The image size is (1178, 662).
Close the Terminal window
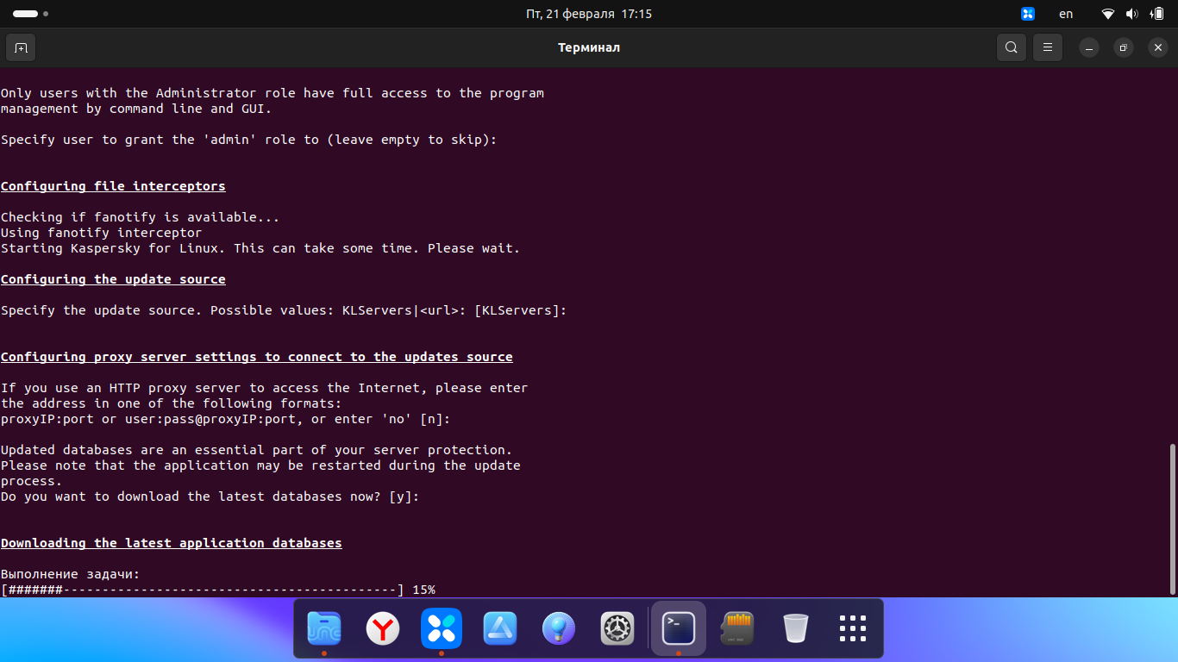tap(1158, 47)
